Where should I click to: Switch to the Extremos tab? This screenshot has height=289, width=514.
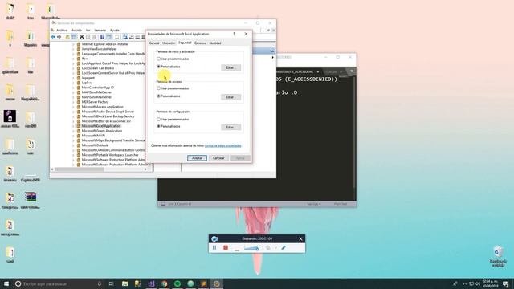(x=200, y=43)
